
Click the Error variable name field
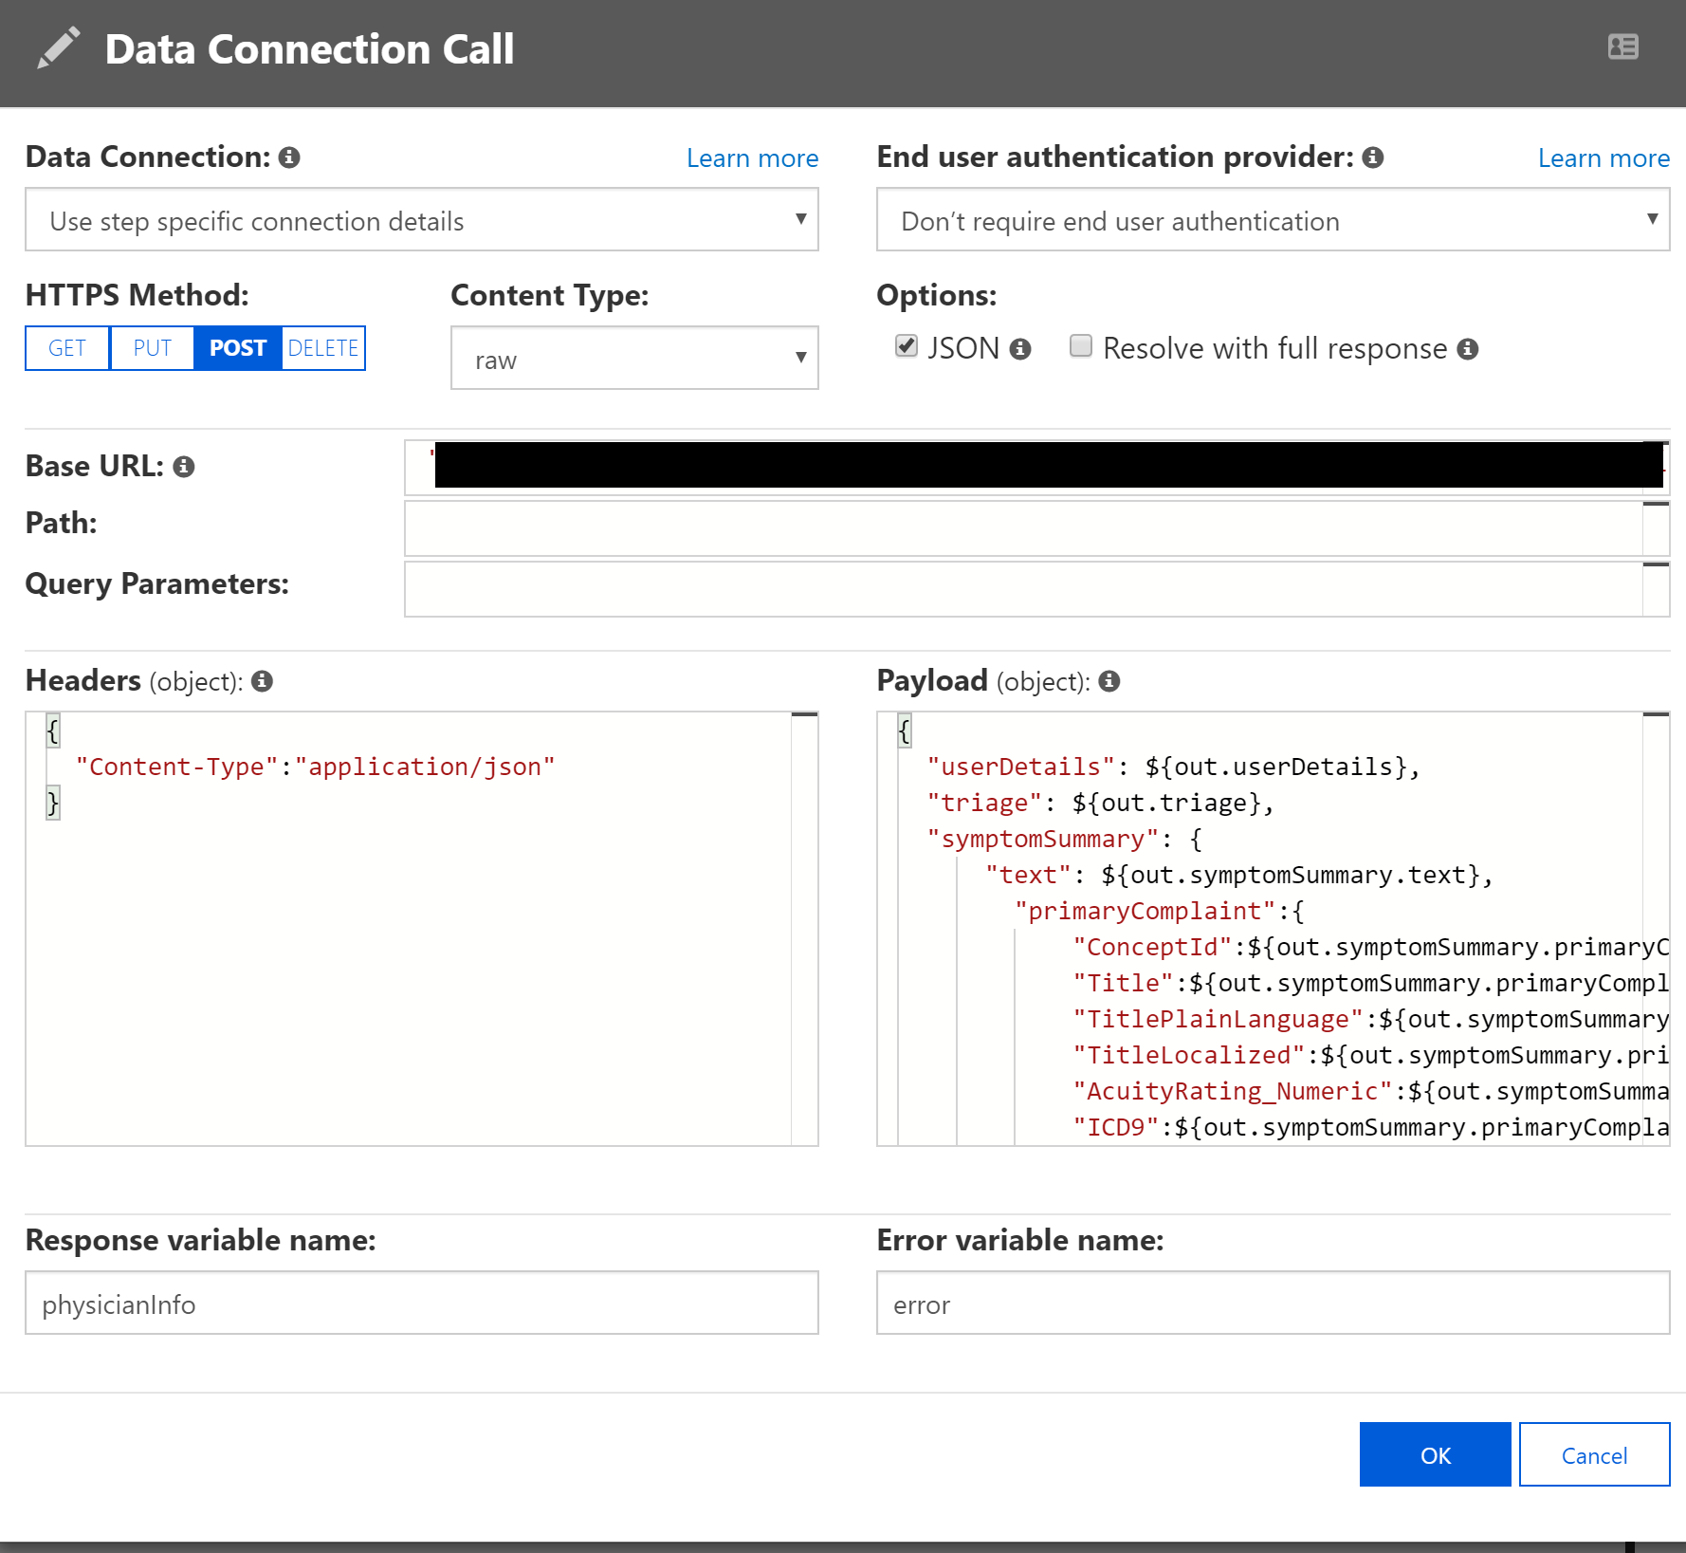(x=1273, y=1303)
